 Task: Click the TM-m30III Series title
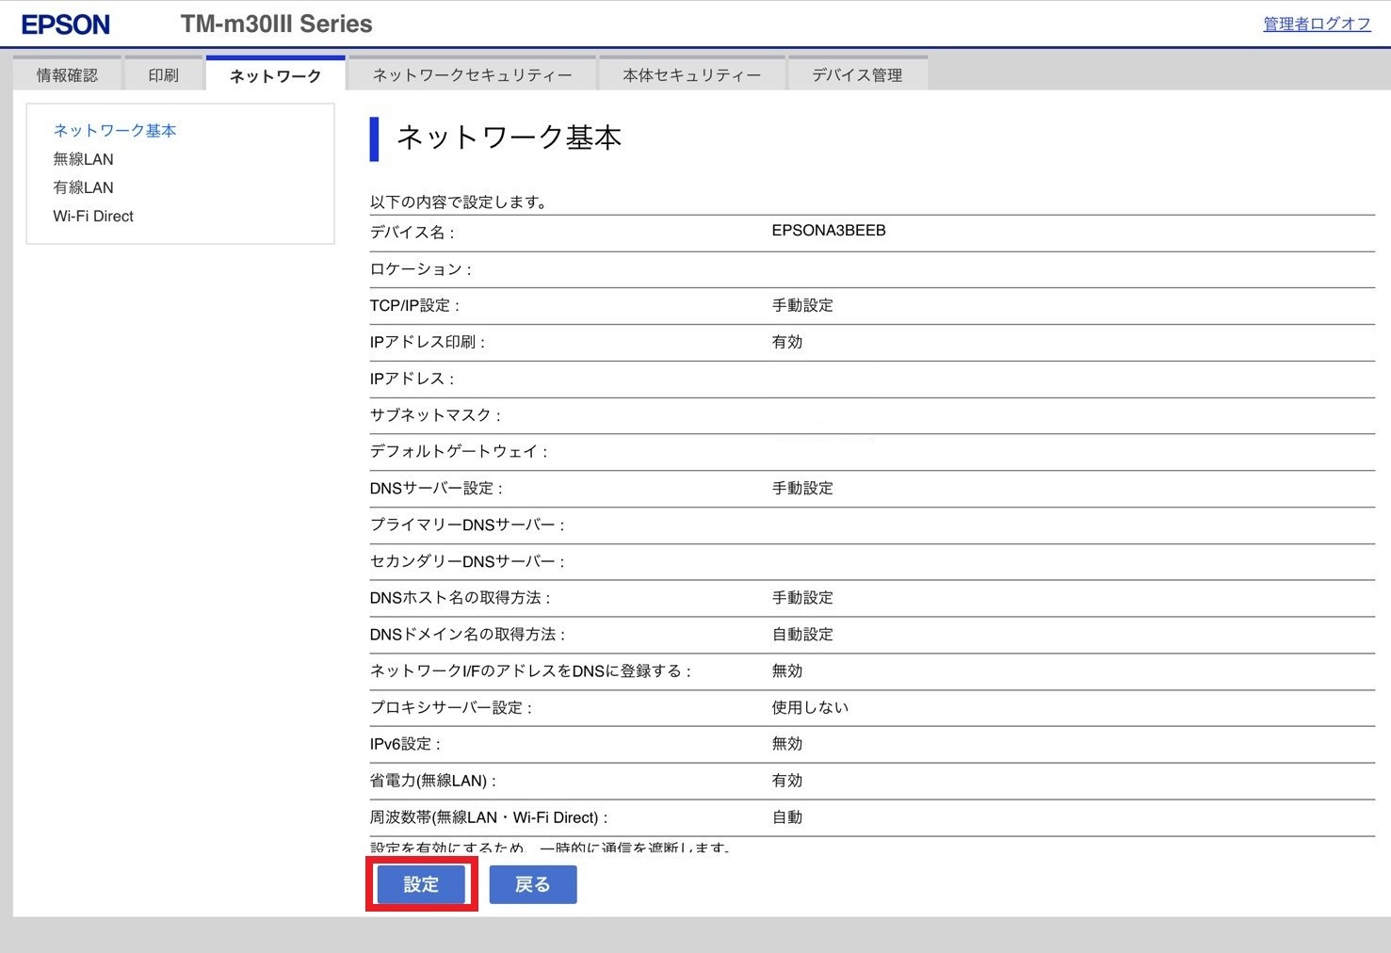[x=276, y=24]
